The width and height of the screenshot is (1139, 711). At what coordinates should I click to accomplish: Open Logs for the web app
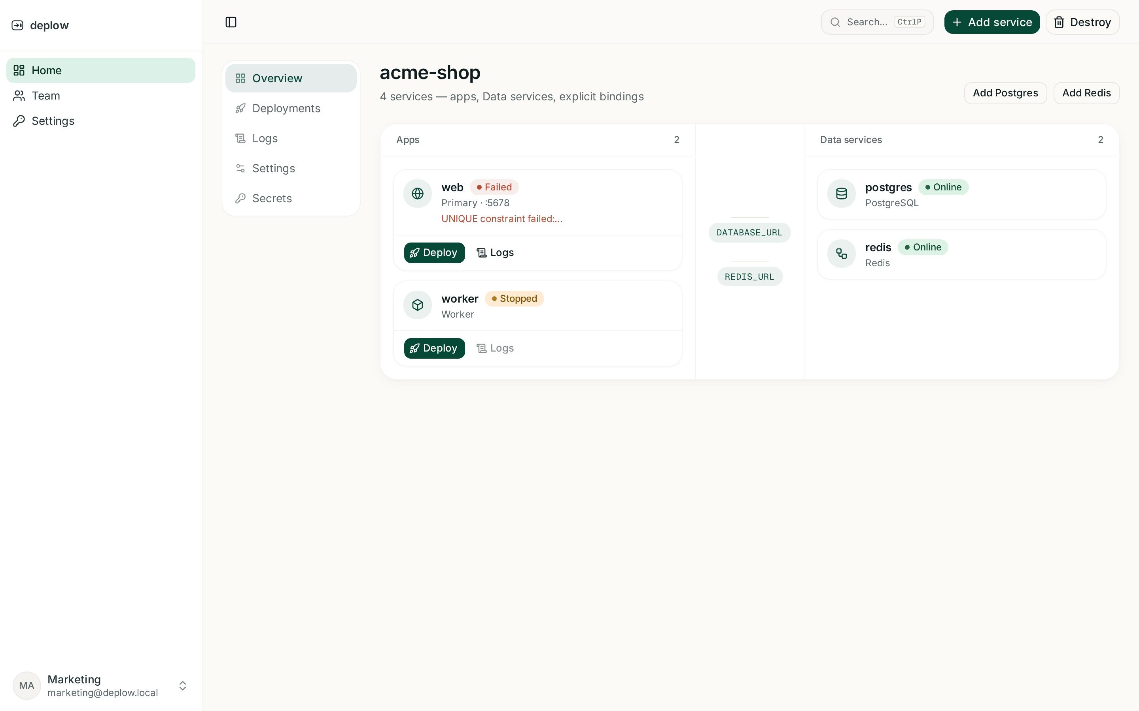495,253
